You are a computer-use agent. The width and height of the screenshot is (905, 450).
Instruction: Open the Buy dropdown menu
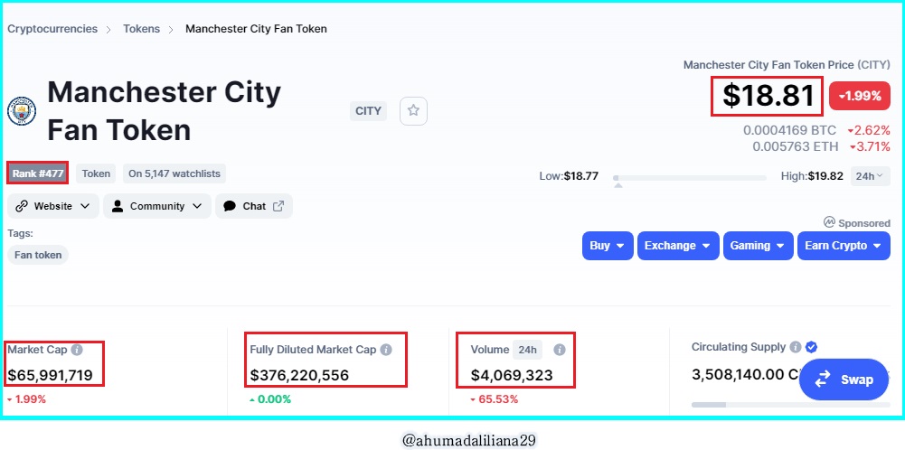point(608,246)
